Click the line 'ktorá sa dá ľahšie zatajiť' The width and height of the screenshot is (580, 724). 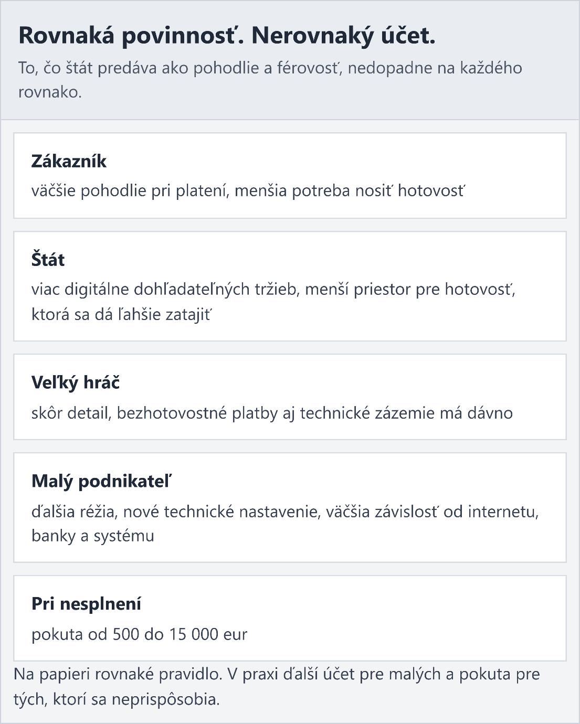pyautogui.click(x=121, y=314)
